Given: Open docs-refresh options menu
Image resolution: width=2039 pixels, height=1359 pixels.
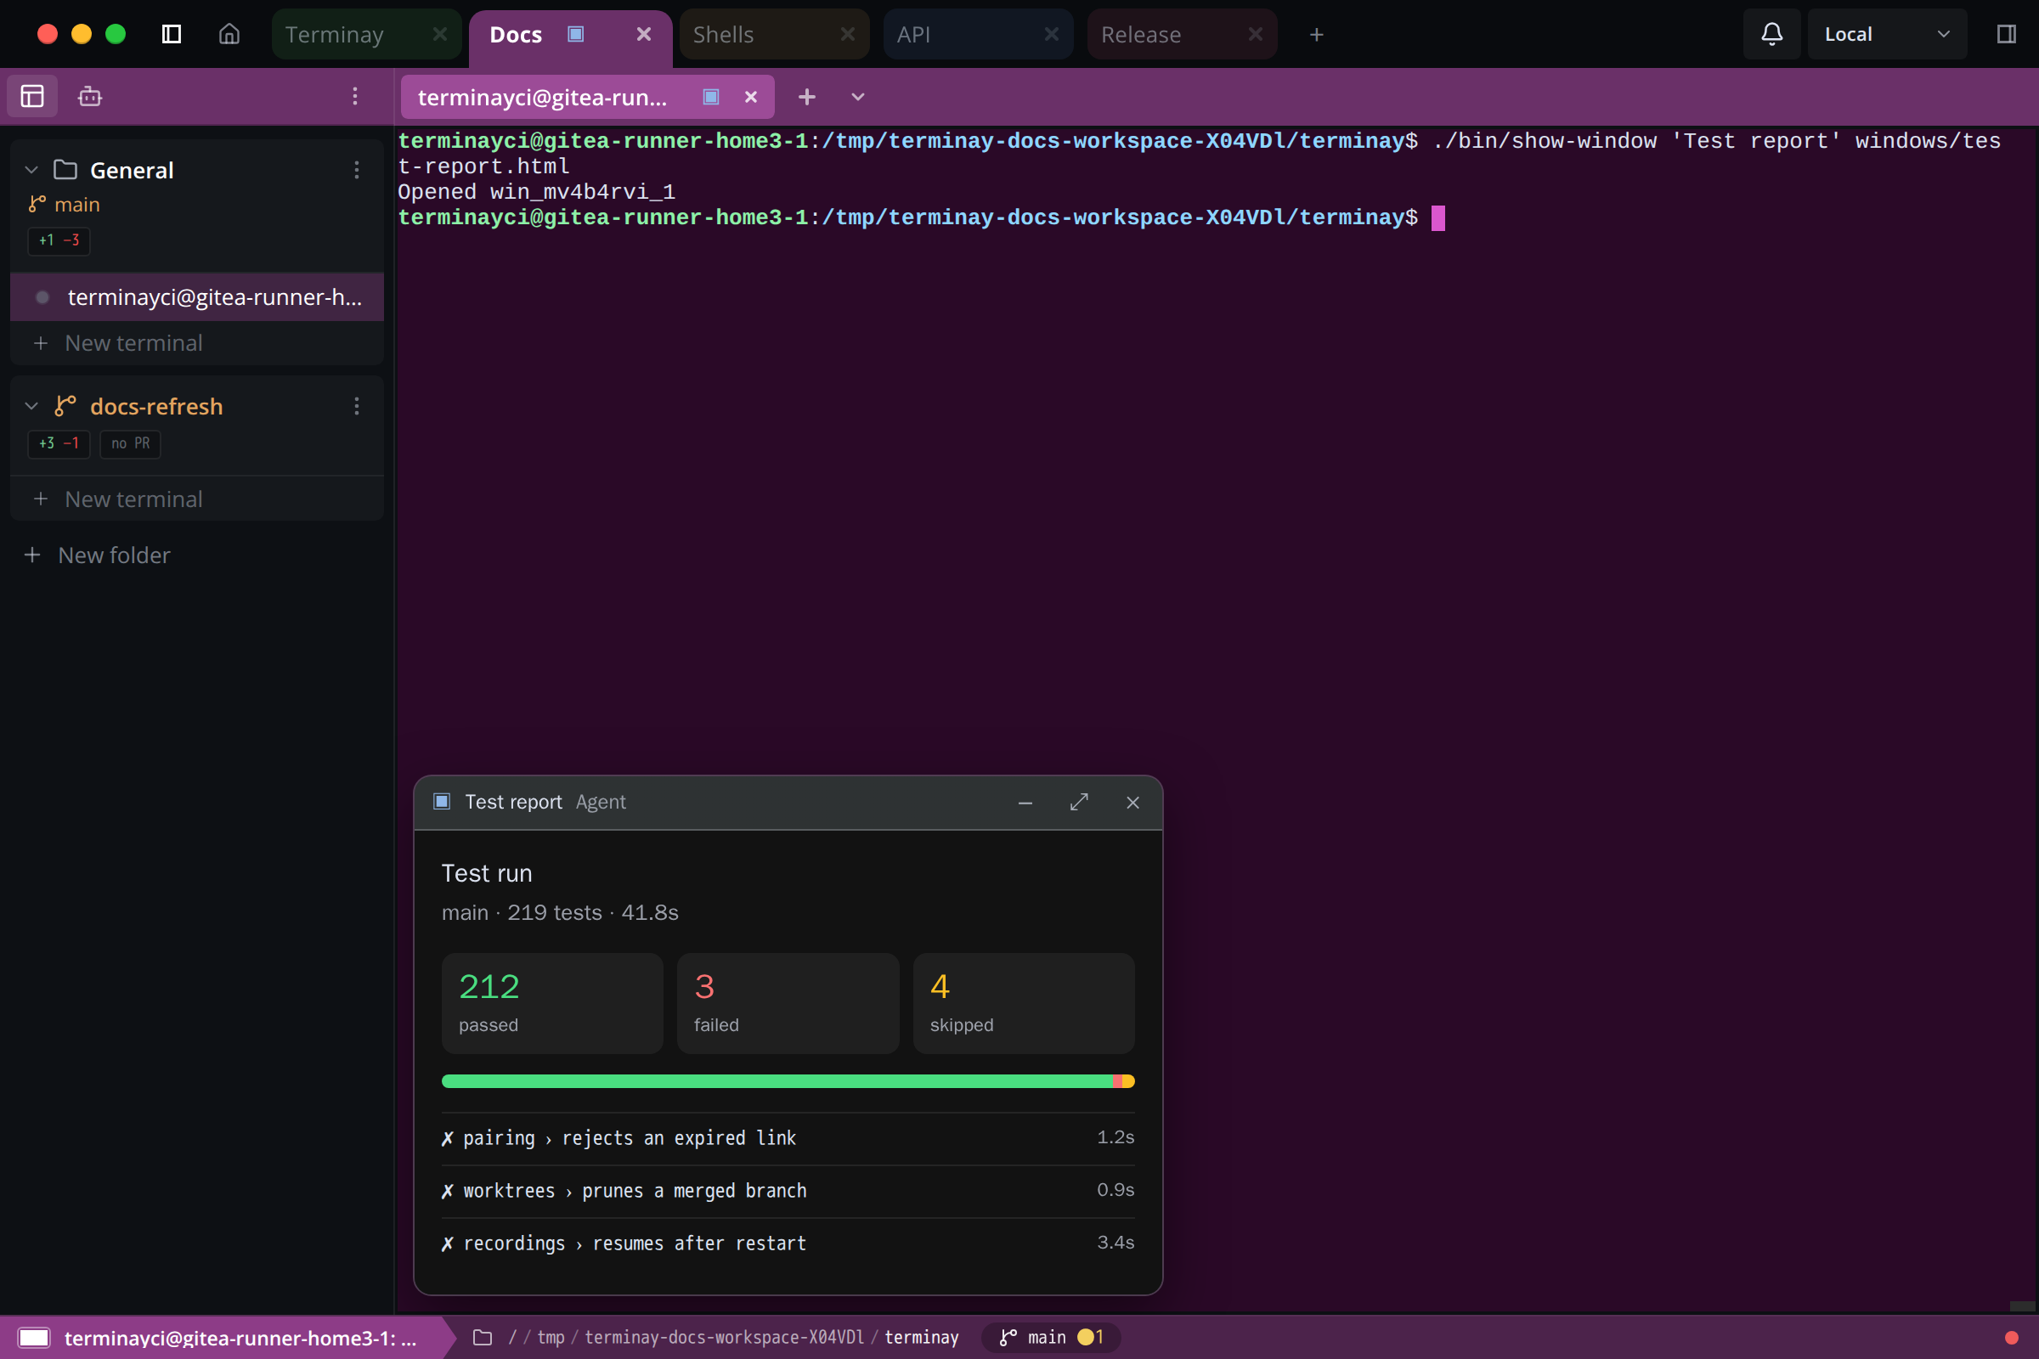Looking at the screenshot, I should pyautogui.click(x=356, y=406).
